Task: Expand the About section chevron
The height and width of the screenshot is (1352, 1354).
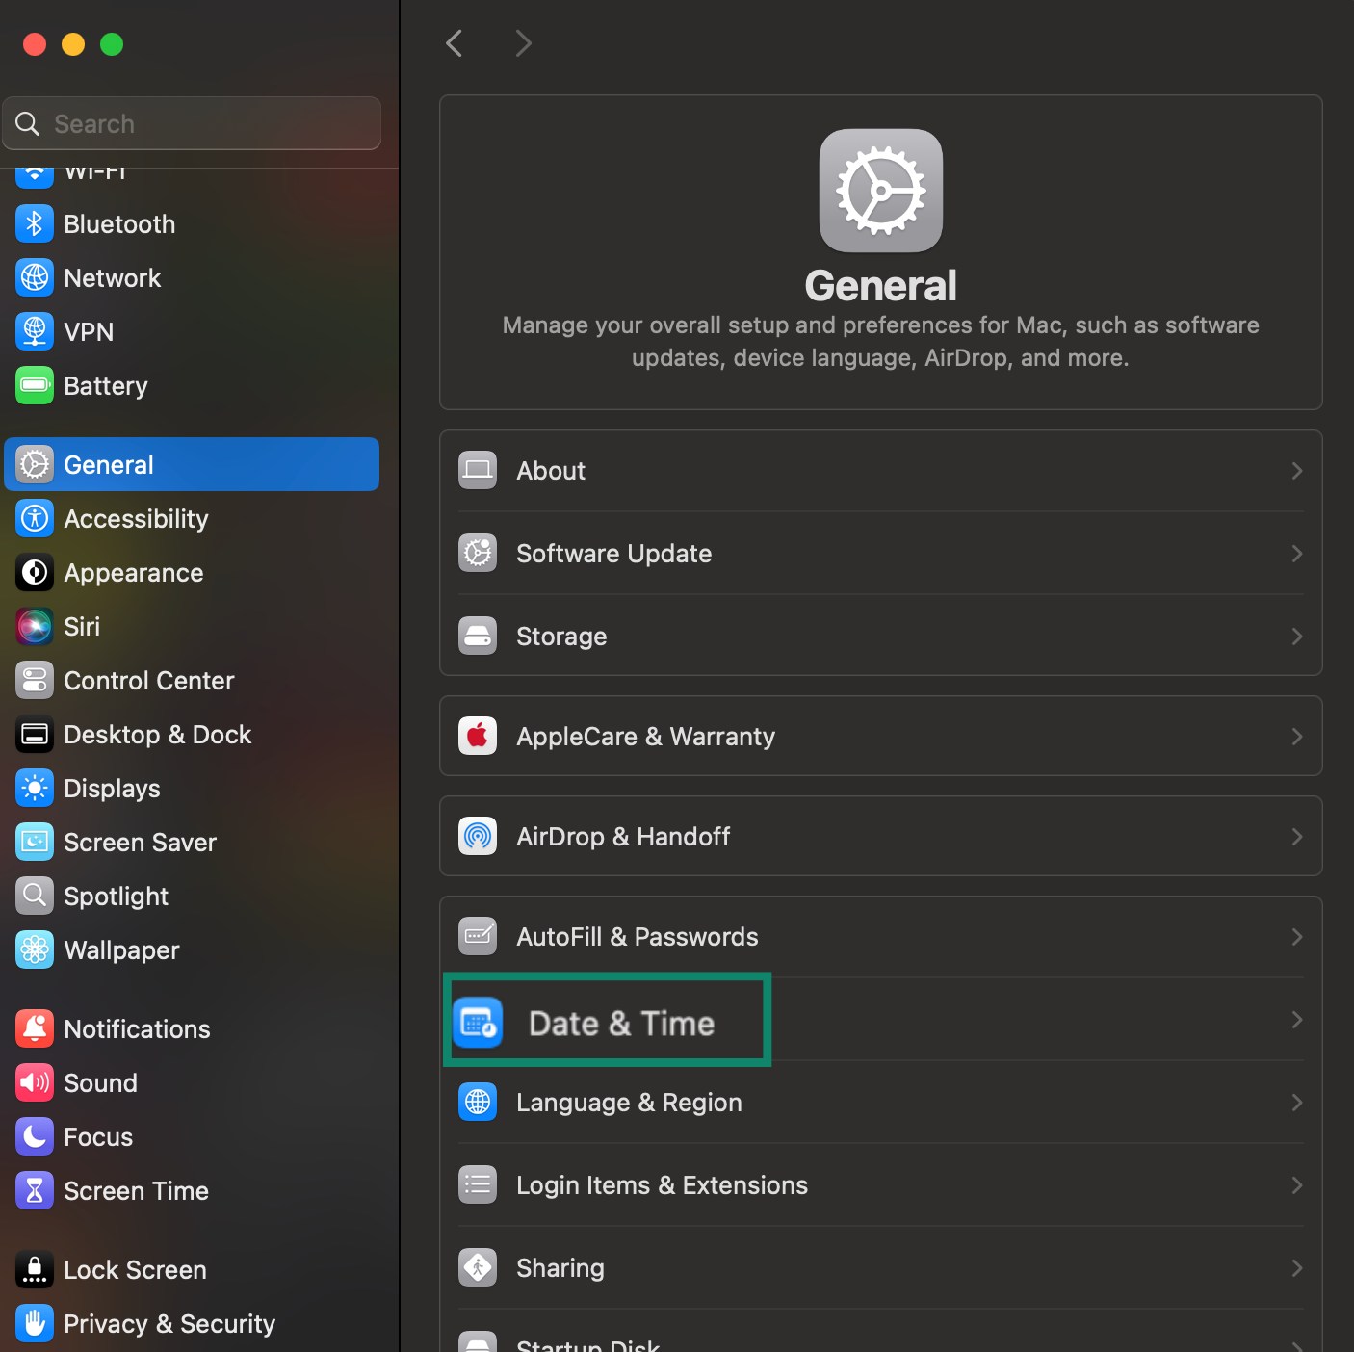Action: coord(1296,471)
